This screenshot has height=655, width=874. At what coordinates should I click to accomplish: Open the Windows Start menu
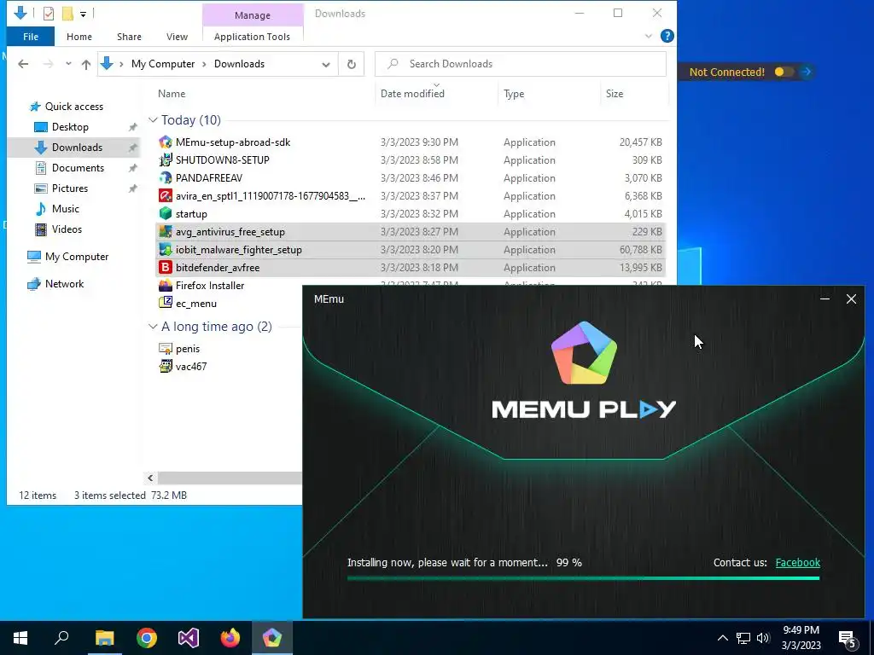[x=20, y=638]
